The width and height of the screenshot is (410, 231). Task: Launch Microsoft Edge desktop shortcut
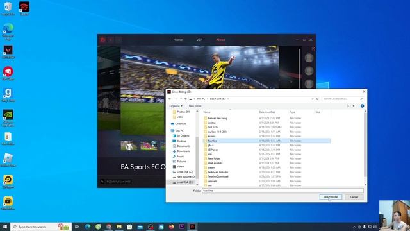pos(8,31)
